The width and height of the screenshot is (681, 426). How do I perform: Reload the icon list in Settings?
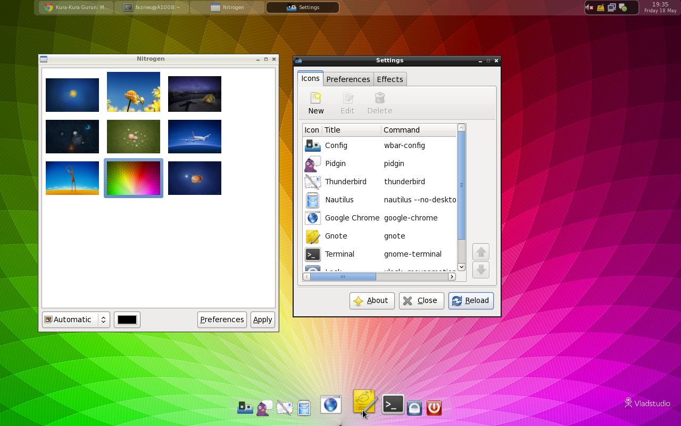470,300
